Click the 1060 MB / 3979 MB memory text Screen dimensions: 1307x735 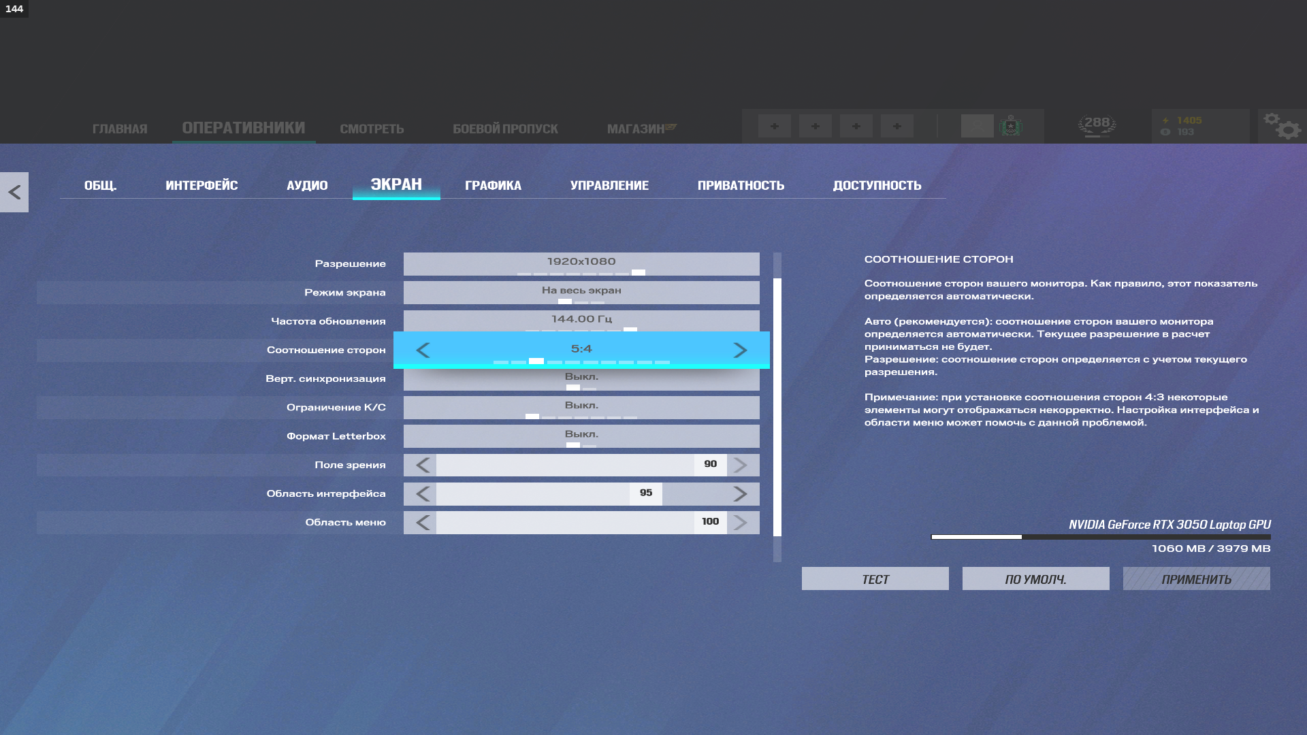(x=1211, y=549)
